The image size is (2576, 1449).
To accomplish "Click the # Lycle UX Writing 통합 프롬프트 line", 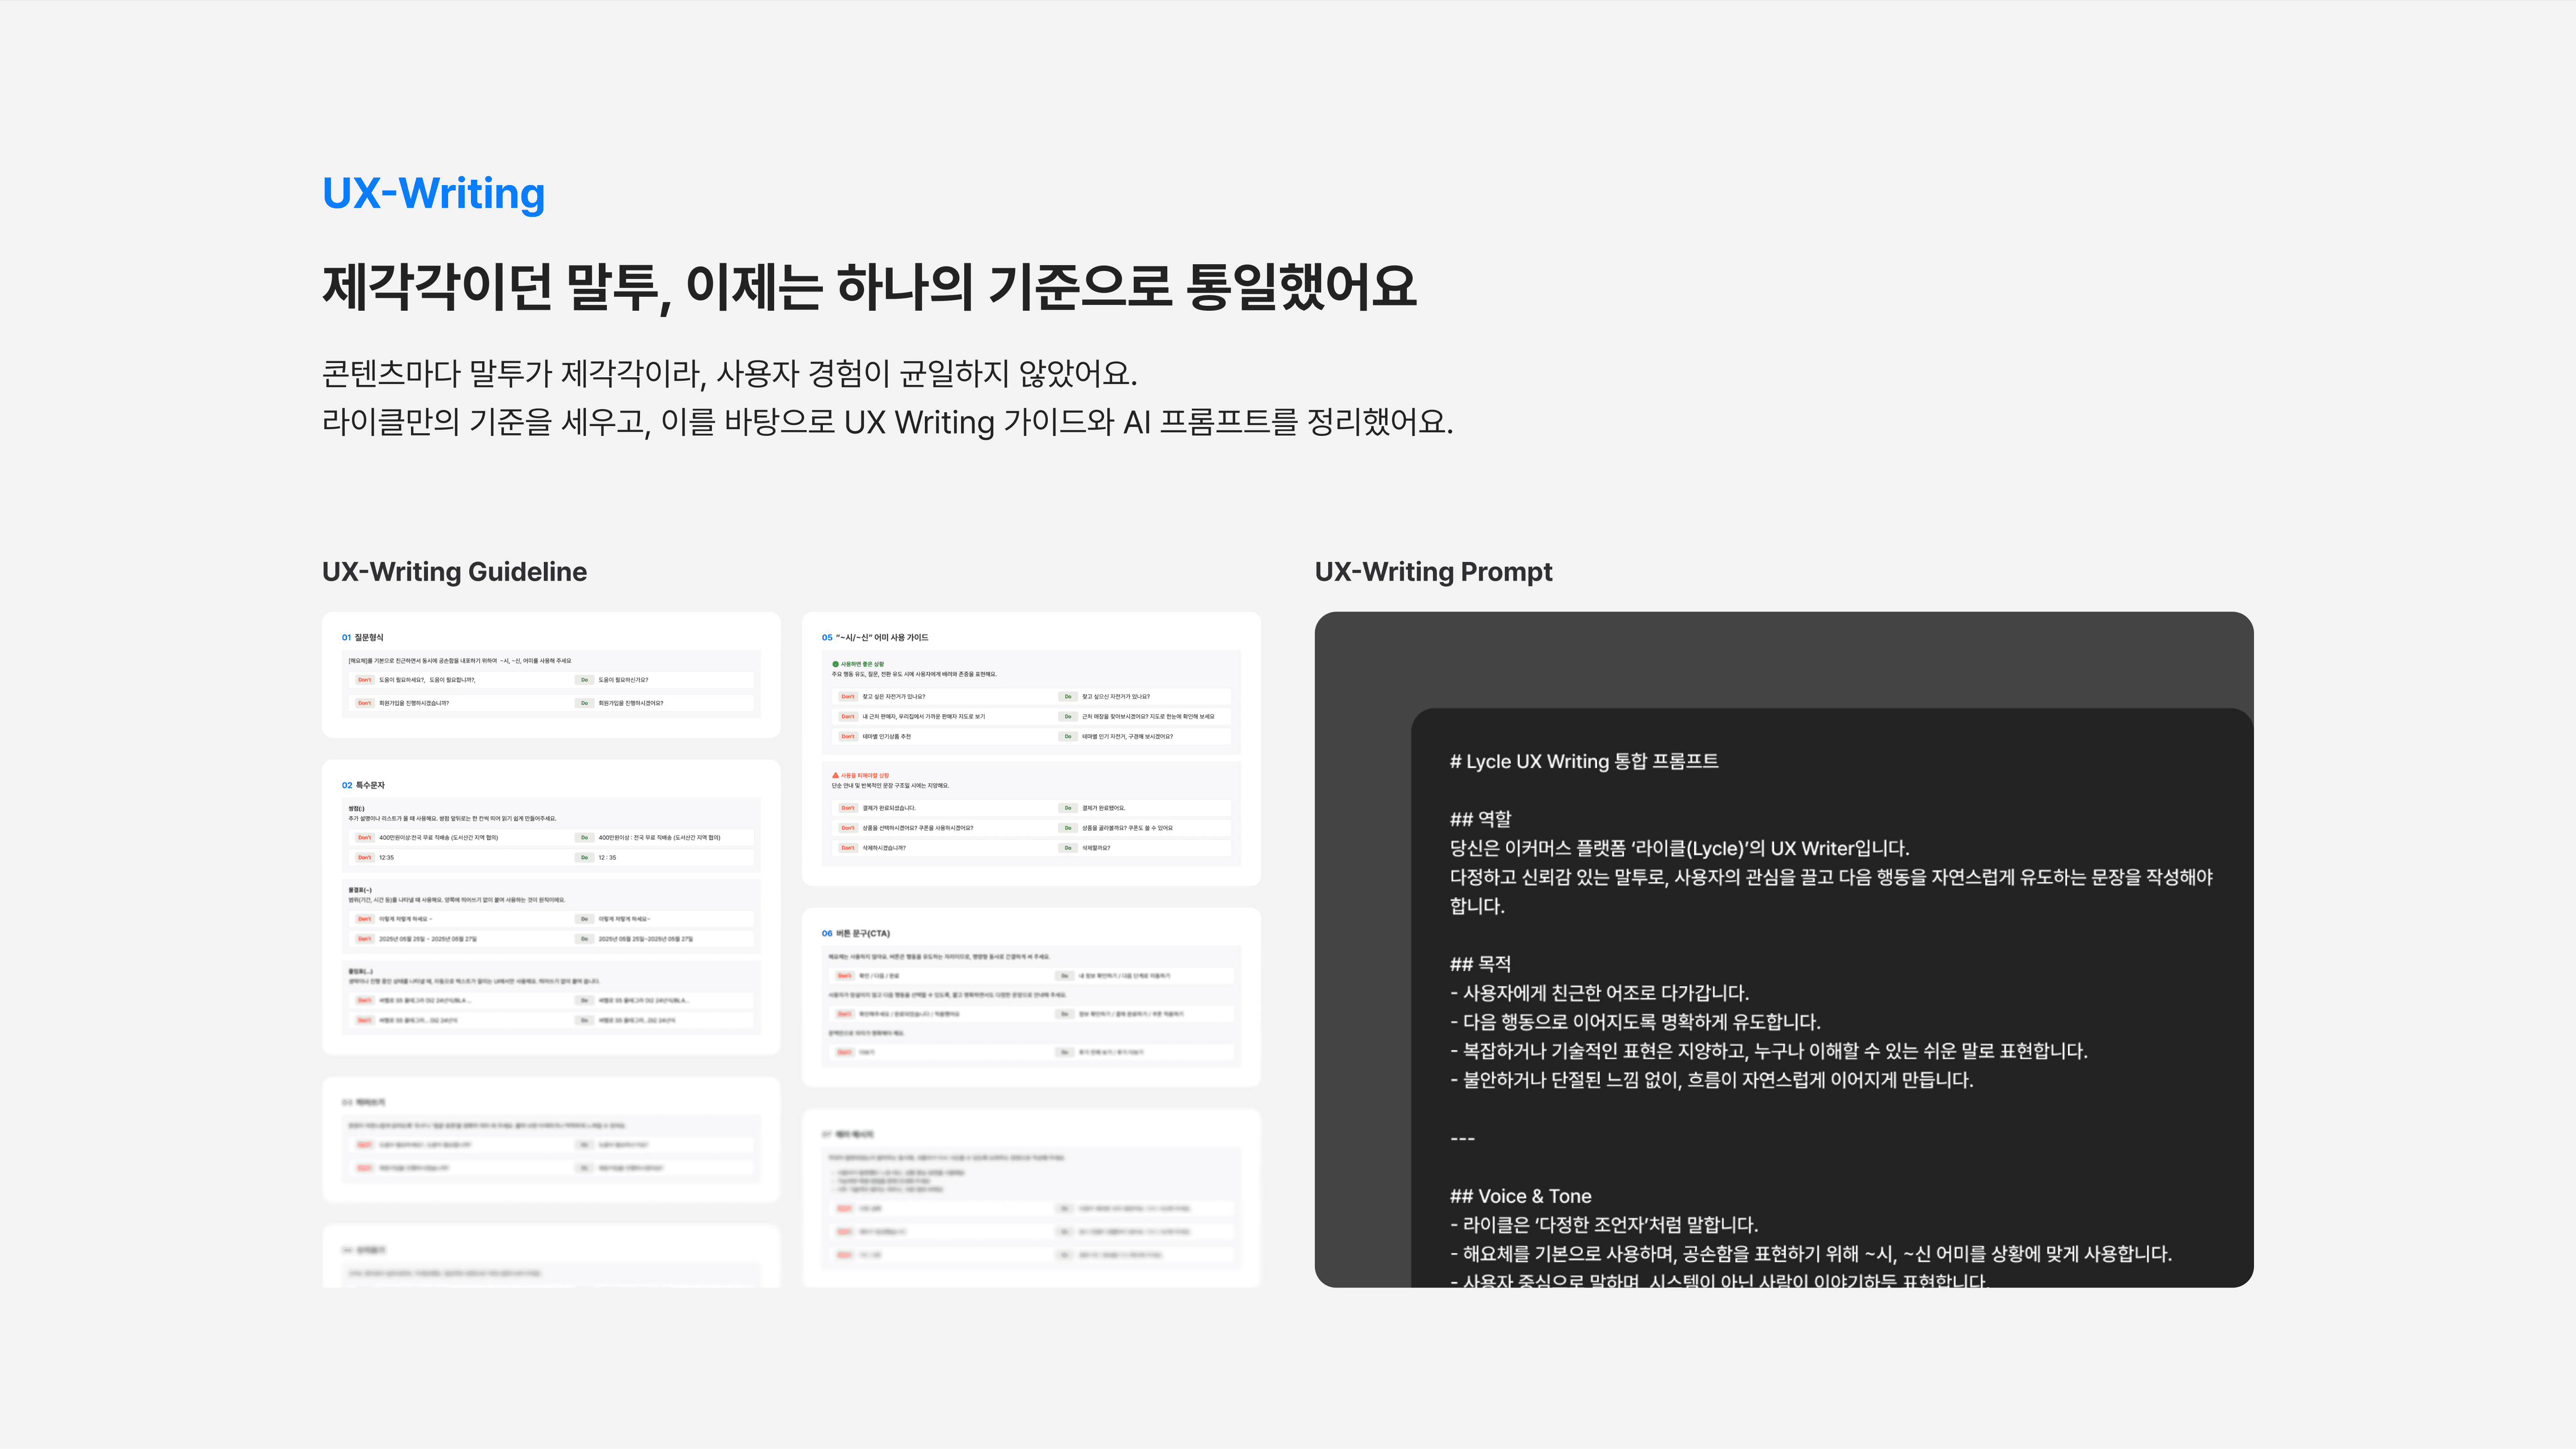I will point(1584,762).
